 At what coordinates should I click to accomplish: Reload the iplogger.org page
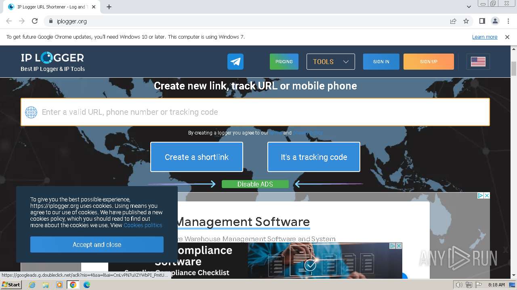pyautogui.click(x=35, y=21)
